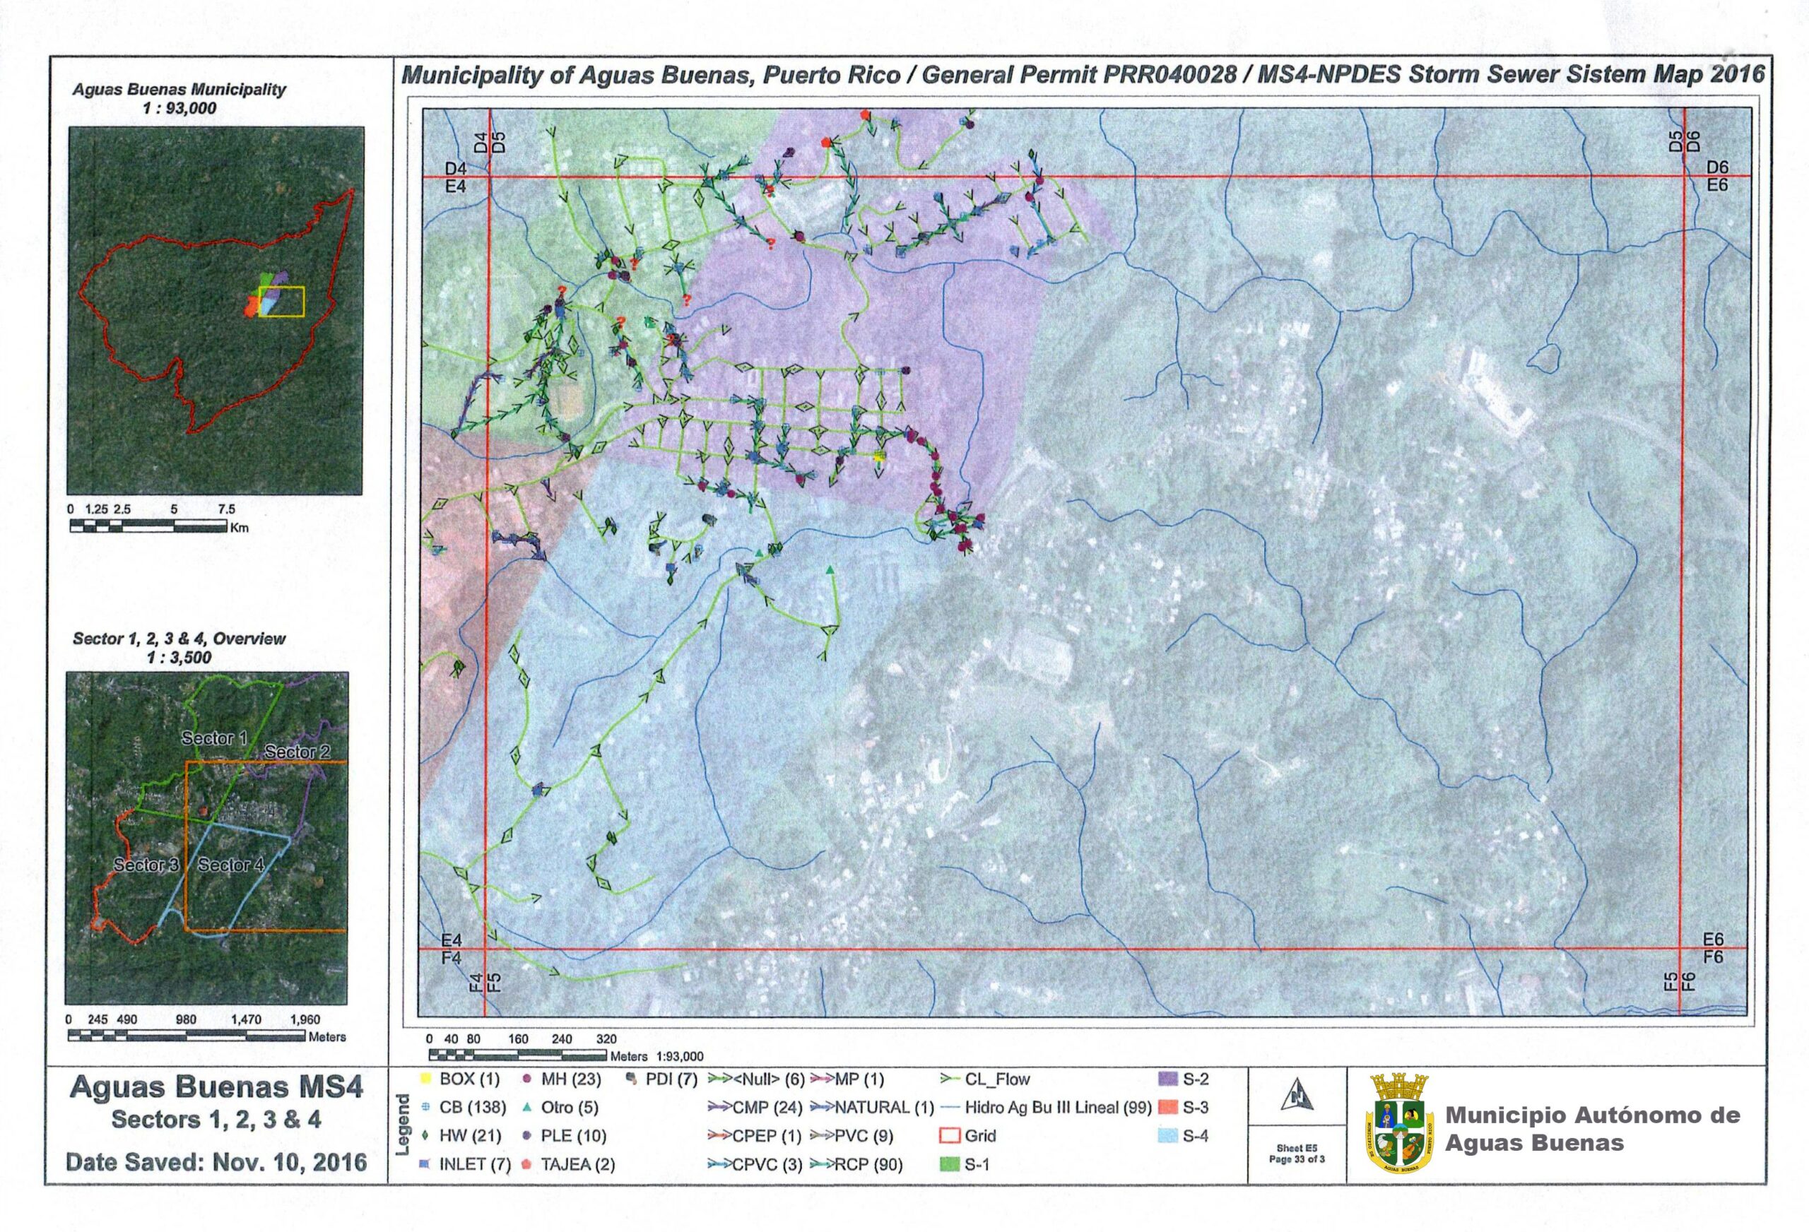
Task: Click the Sheet E5 page label
Action: pos(1296,1148)
